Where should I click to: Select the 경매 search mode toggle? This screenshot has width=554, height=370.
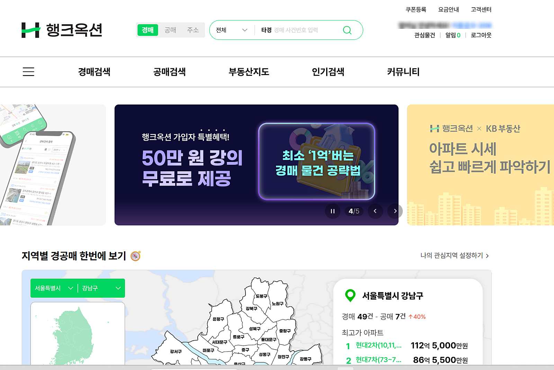tap(148, 30)
